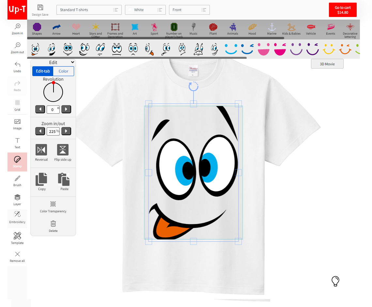Expand the Front side selector
The width and height of the screenshot is (372, 307).
[189, 10]
